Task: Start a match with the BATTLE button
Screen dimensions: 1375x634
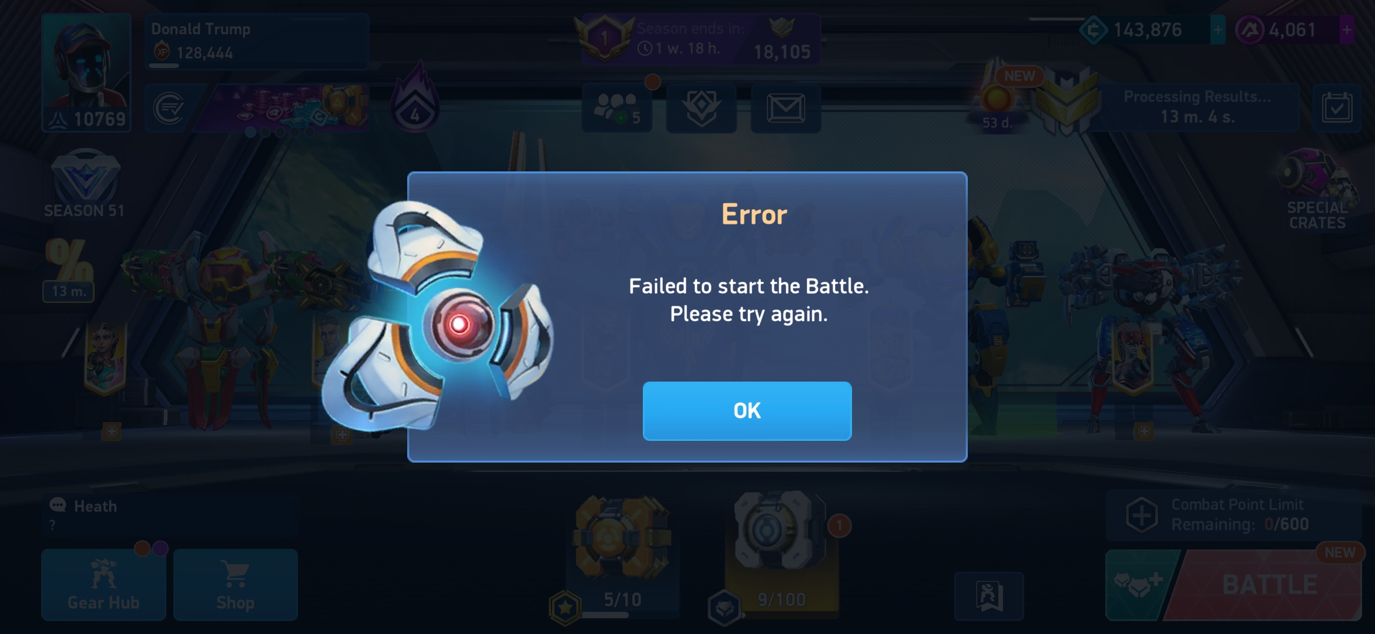Action: 1269,585
